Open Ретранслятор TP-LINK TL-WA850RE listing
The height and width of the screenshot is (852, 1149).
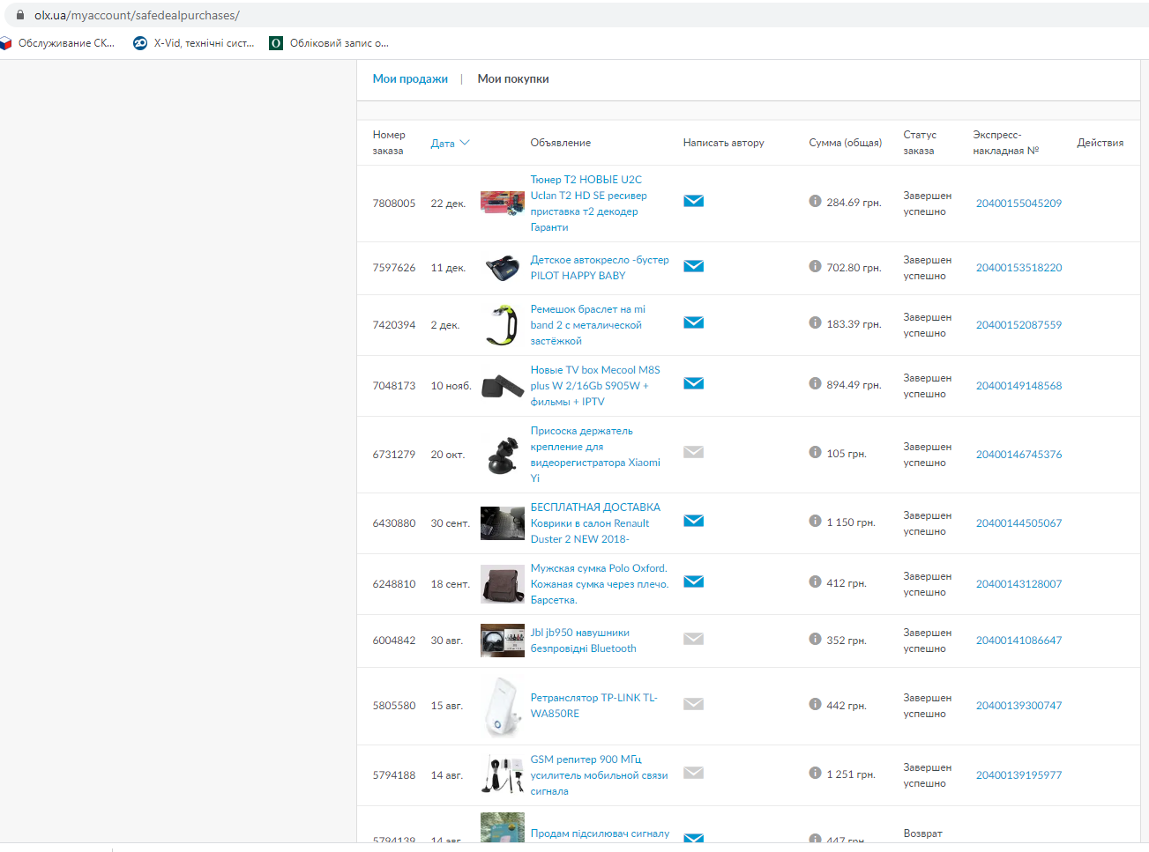pos(593,705)
